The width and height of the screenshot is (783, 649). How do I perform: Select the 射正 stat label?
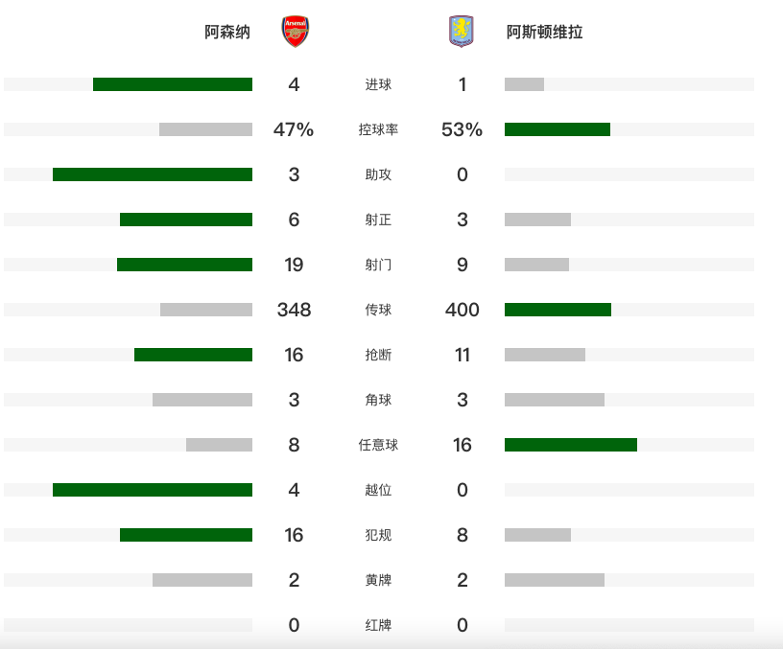(378, 220)
